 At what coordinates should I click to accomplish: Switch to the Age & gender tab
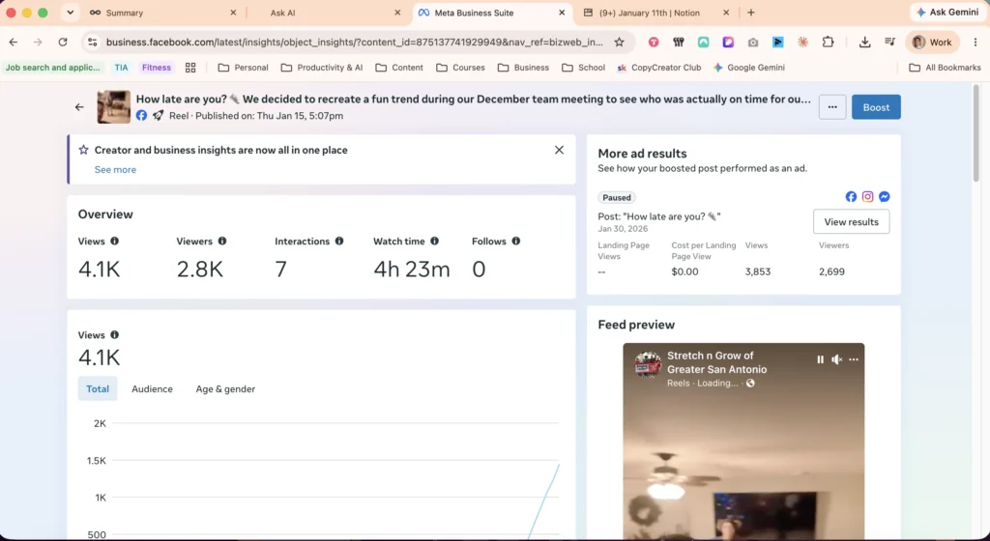point(225,389)
